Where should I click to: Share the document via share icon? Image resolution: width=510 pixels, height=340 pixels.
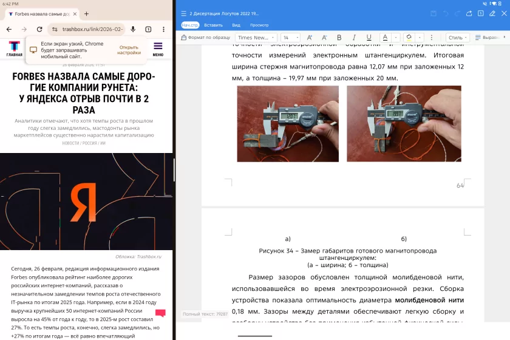[469, 13]
